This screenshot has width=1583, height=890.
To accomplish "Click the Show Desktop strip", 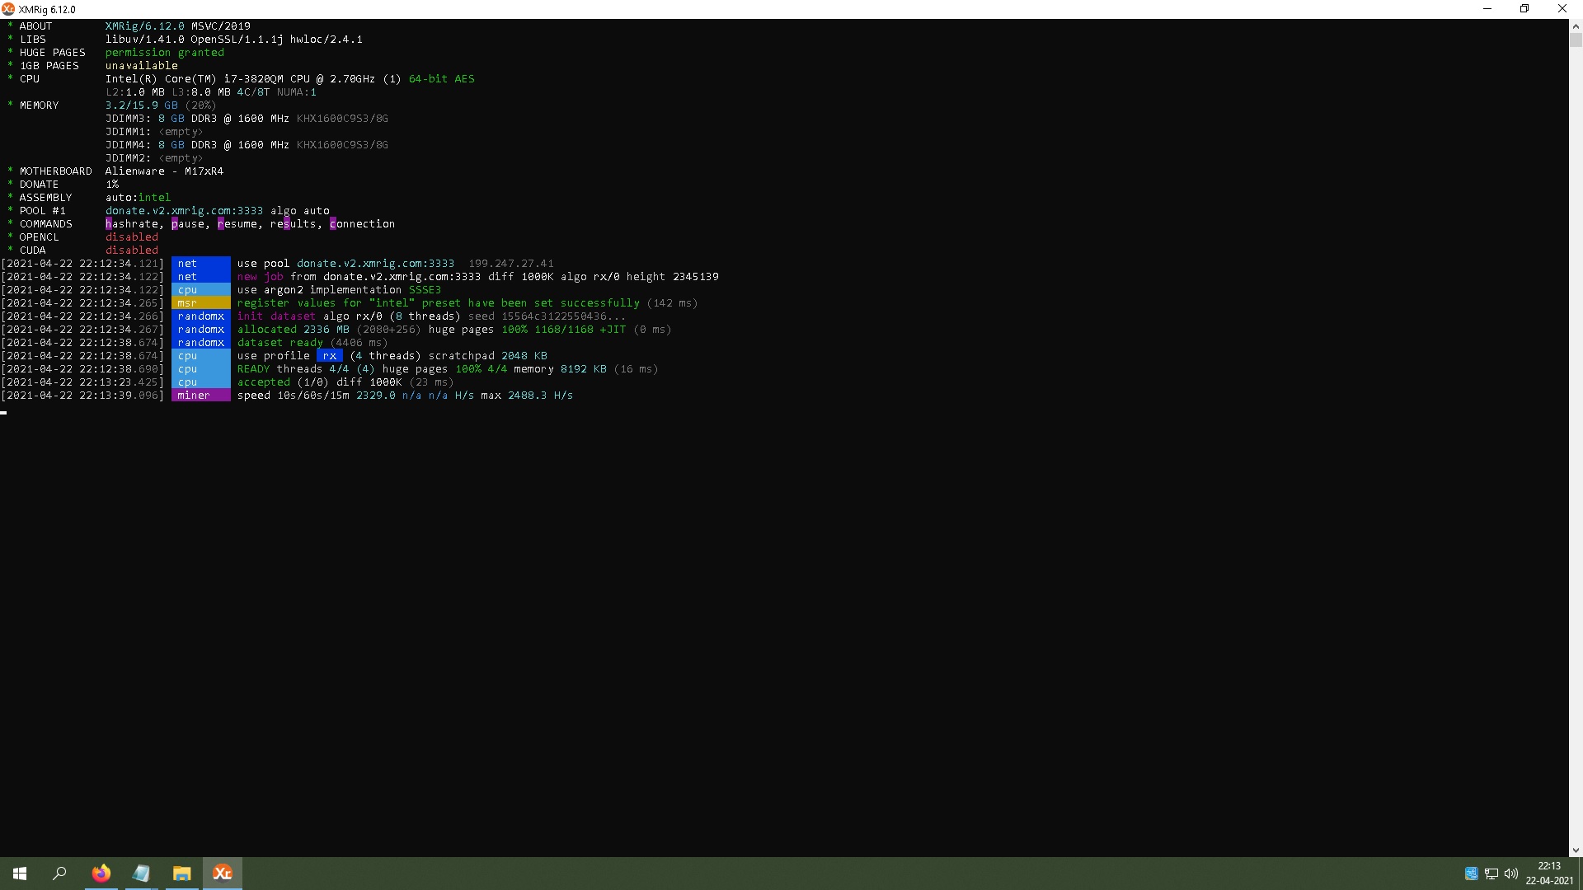I will (x=1580, y=874).
